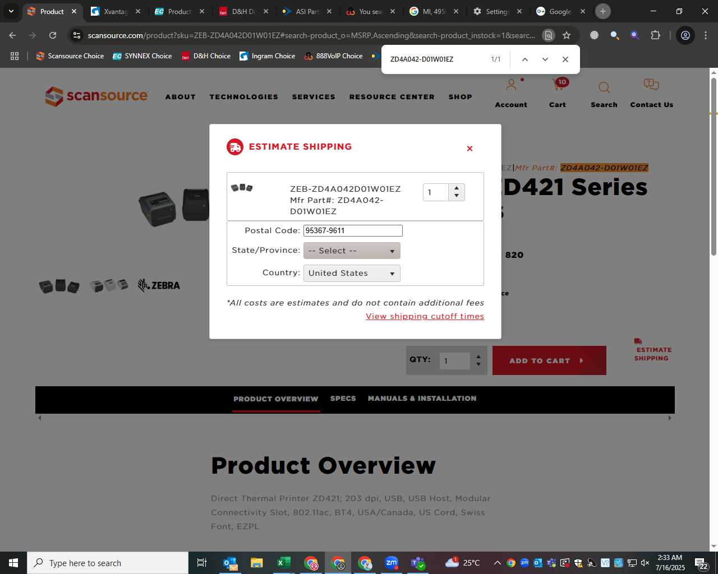Switch to MANUALS & INSTALLATION tab
Viewport: 718px width, 574px height.
coord(422,399)
